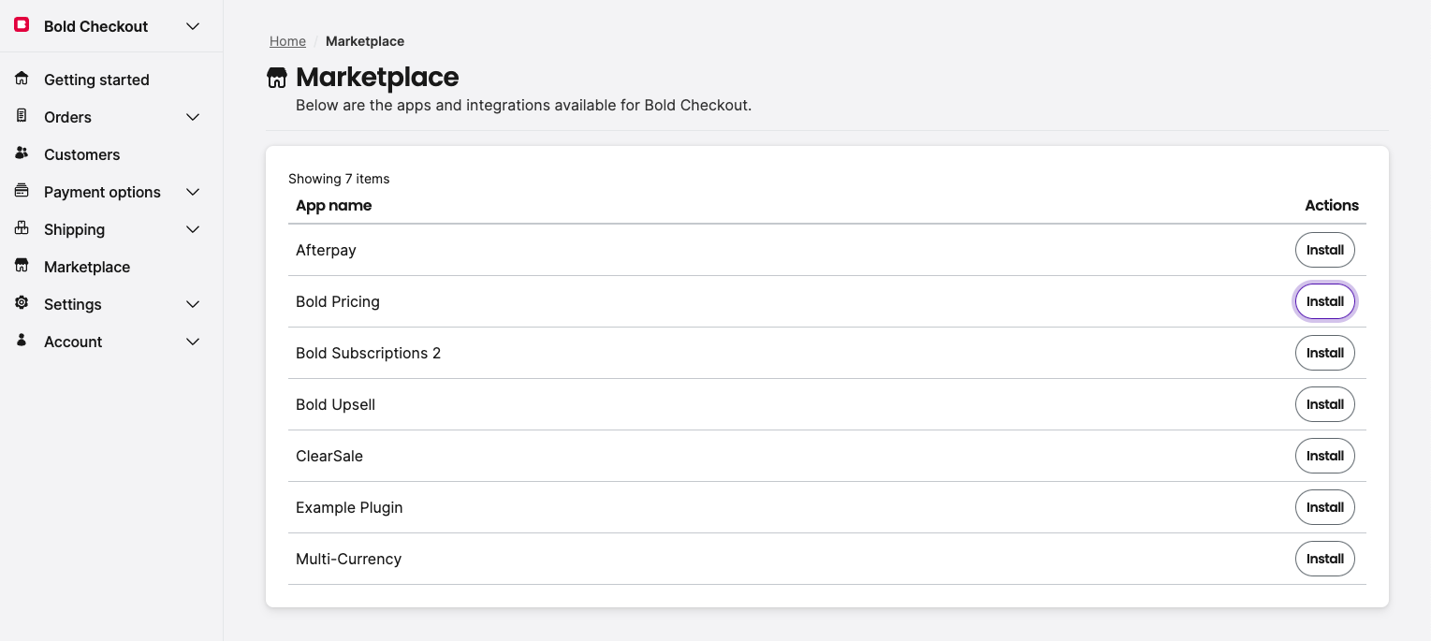Viewport: 1431px width, 641px height.
Task: Click the Marketplace storefront icon beside the page title
Action: click(x=277, y=77)
